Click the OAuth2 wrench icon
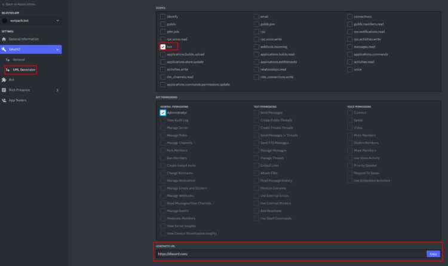The height and width of the screenshot is (266, 448). tap(4, 50)
